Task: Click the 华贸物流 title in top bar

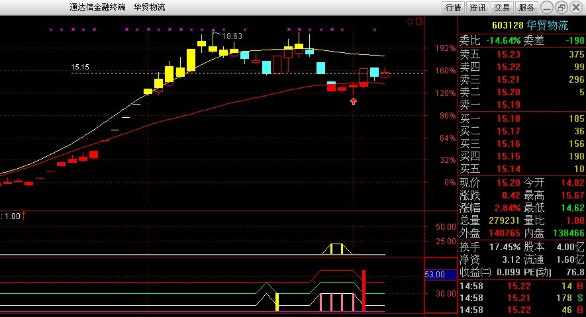Action: tap(149, 7)
